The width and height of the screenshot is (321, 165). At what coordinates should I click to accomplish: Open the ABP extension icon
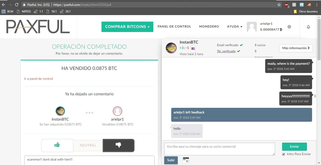(287, 5)
